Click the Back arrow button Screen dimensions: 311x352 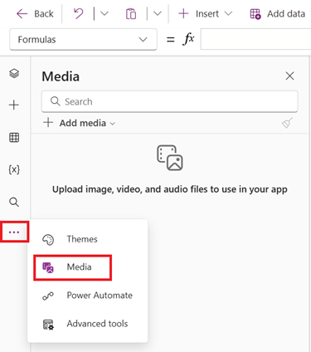click(x=35, y=14)
